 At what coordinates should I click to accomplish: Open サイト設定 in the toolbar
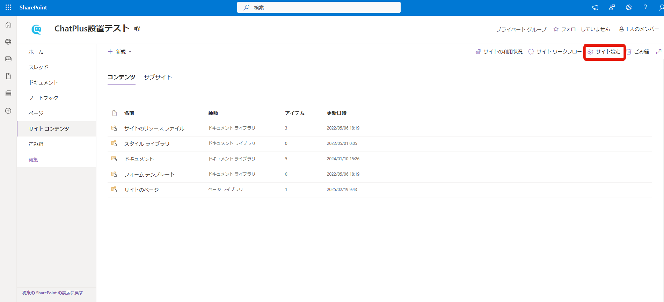(604, 52)
